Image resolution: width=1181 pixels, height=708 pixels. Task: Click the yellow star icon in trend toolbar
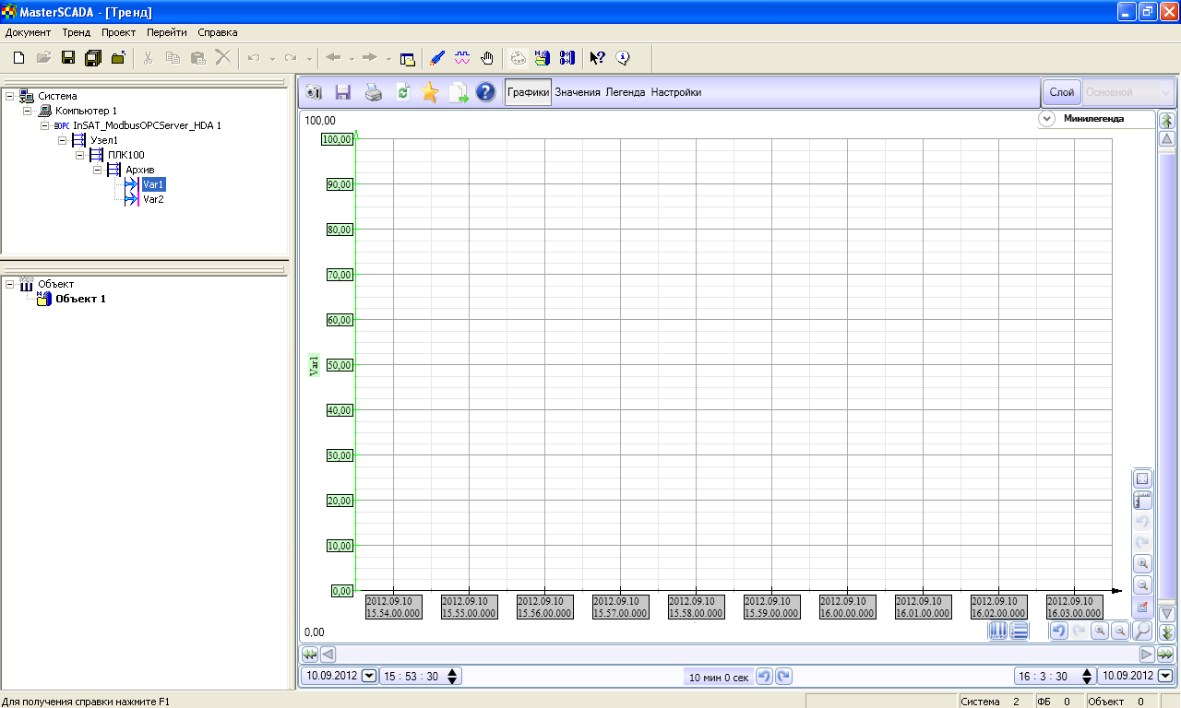tap(429, 92)
